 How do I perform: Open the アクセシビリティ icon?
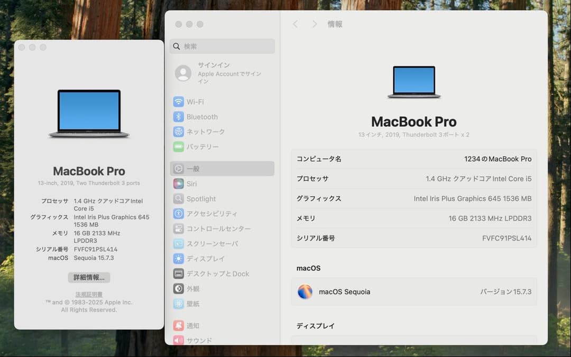click(x=179, y=214)
